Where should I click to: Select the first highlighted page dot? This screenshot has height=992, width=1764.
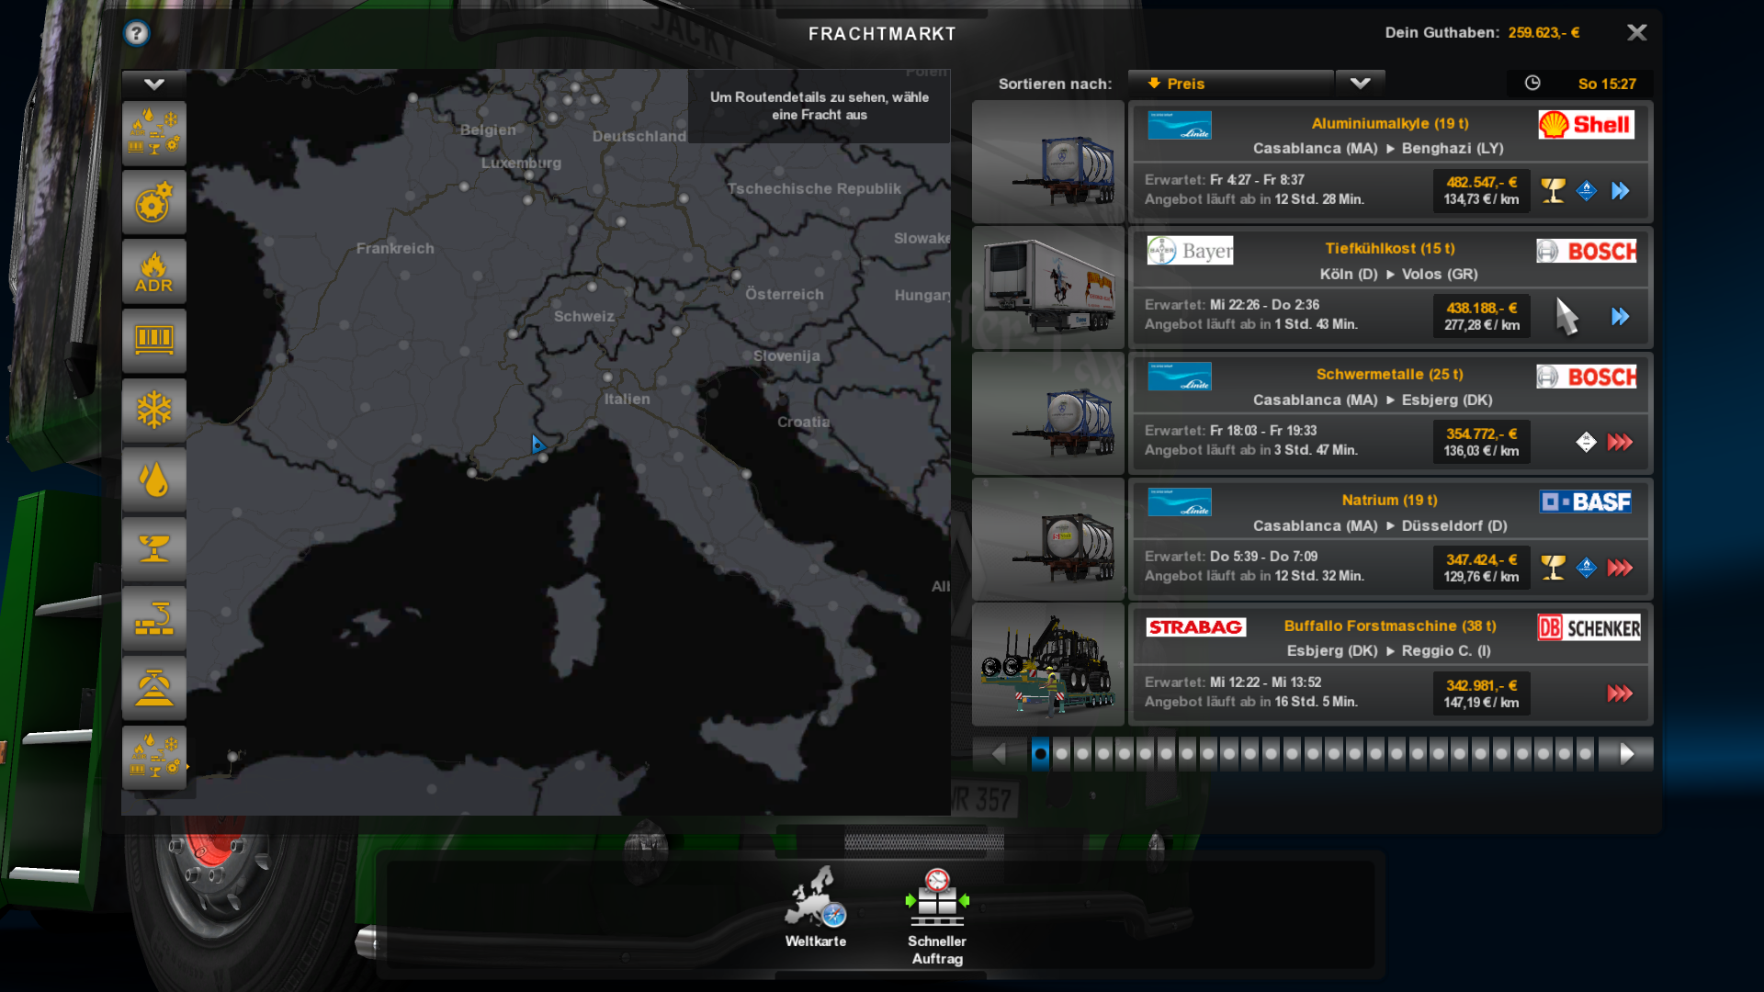click(x=1040, y=754)
